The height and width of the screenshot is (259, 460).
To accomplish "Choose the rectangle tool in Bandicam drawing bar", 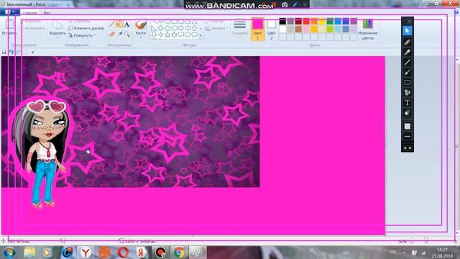I will pyautogui.click(x=408, y=83).
